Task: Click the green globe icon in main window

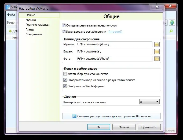Action: [172, 22]
